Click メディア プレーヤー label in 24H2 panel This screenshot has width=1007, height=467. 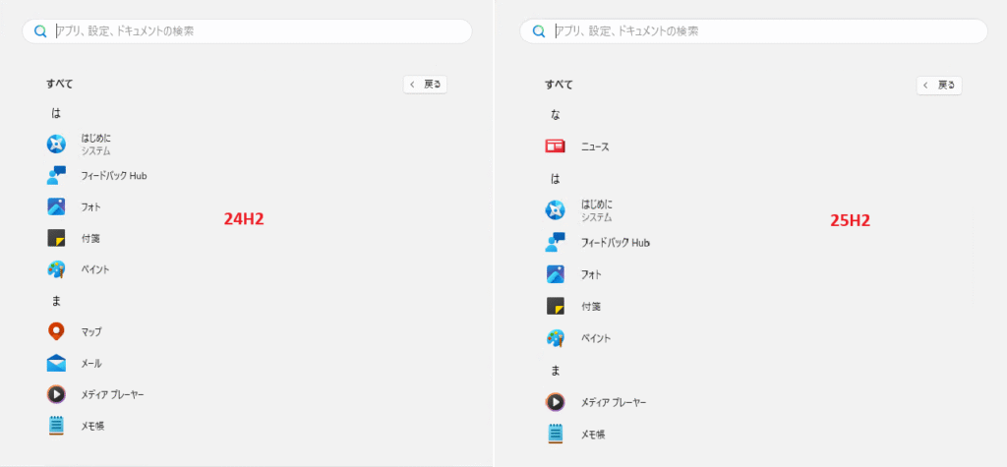tap(112, 394)
